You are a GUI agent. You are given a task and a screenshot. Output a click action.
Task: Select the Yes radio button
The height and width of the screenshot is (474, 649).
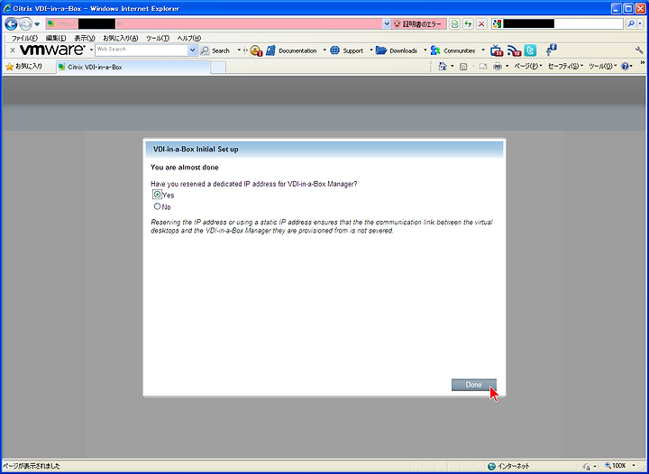[x=157, y=195]
